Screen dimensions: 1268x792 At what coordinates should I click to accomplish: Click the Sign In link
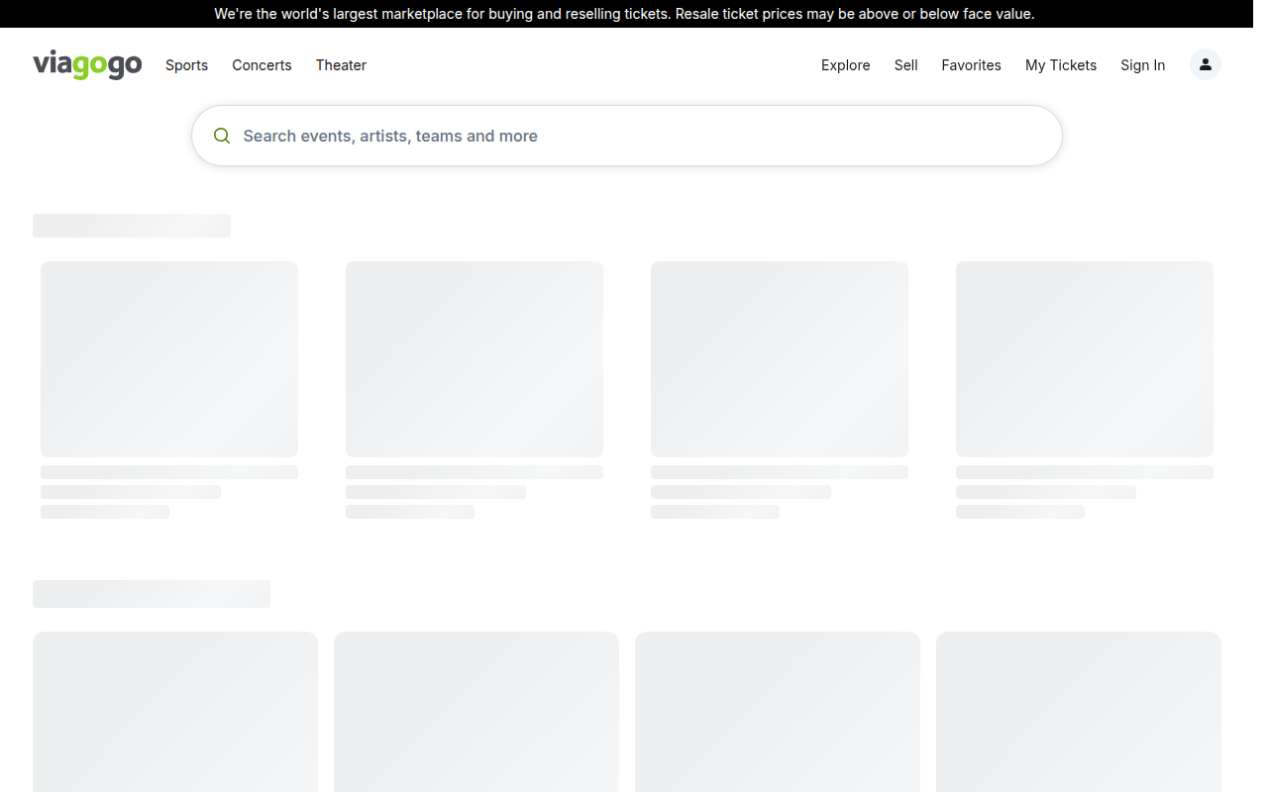tap(1142, 65)
